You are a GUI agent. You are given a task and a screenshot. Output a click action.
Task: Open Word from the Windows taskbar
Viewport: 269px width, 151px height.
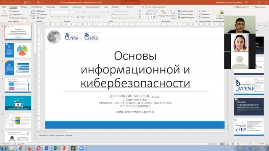47,148
